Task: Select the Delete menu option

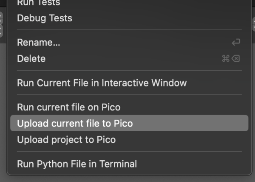Action: pyautogui.click(x=31, y=58)
